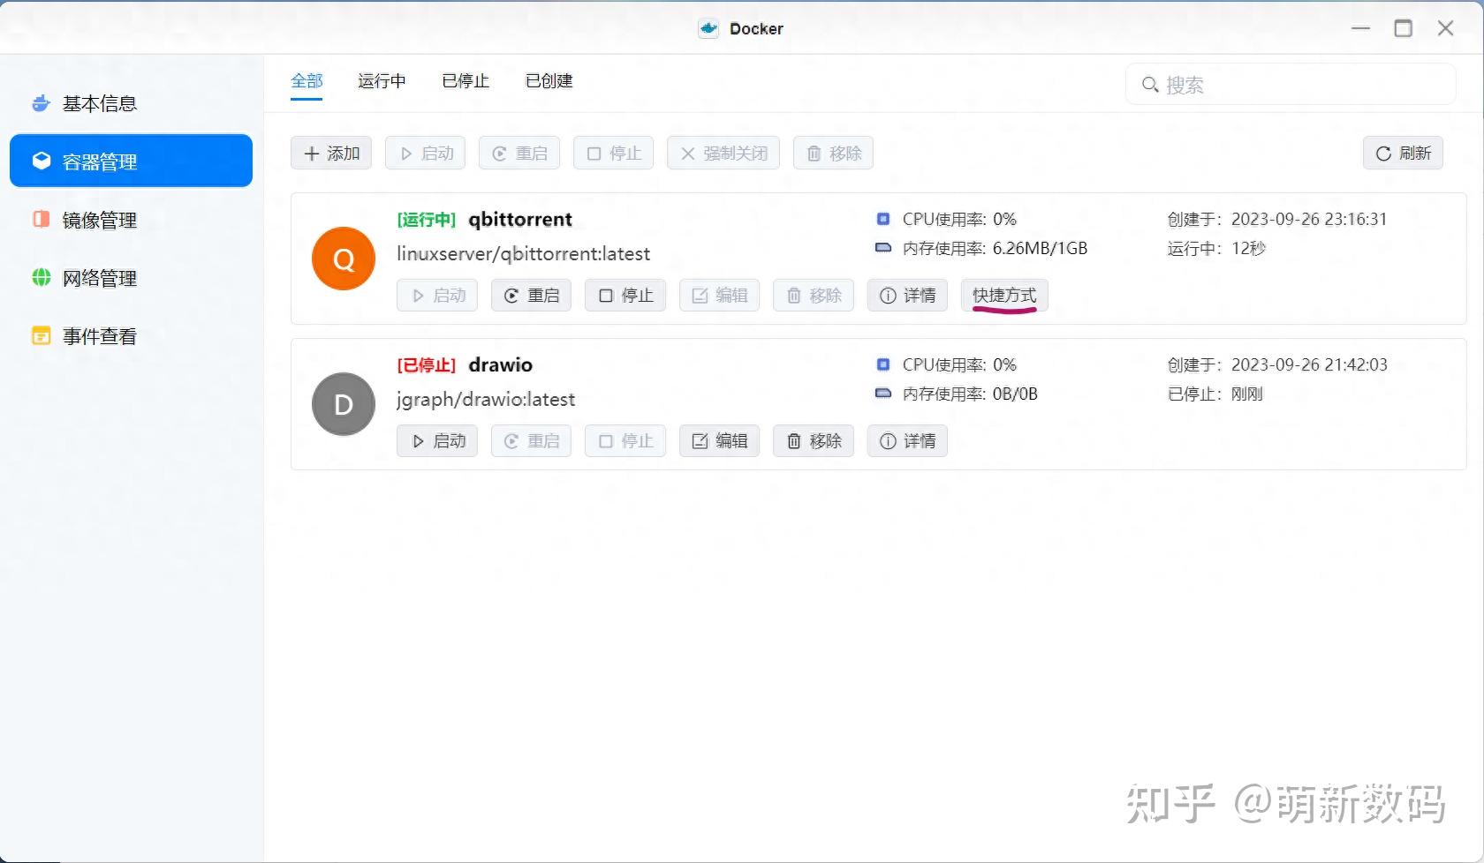
Task: Stop the qbittorrent container with 停止
Action: click(x=625, y=295)
